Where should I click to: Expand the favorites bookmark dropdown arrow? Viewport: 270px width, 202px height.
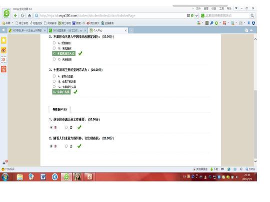pyautogui.click(x=12, y=23)
